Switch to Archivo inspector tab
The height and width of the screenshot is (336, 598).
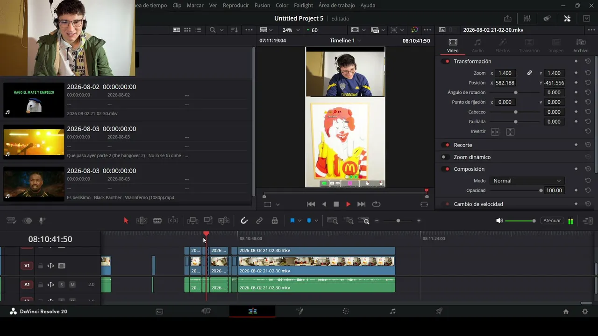[581, 46]
